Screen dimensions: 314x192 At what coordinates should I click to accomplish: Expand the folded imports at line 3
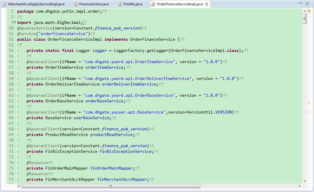click(x=15, y=22)
